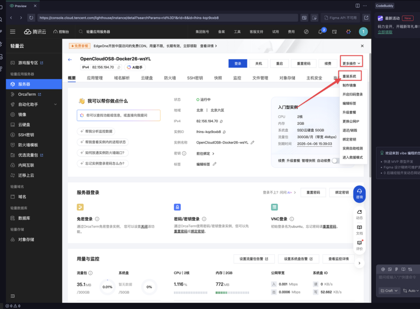Open the hamburger menu beside Tencent Cloud logo
Screen dimensions: 420x309
[x=13, y=32]
